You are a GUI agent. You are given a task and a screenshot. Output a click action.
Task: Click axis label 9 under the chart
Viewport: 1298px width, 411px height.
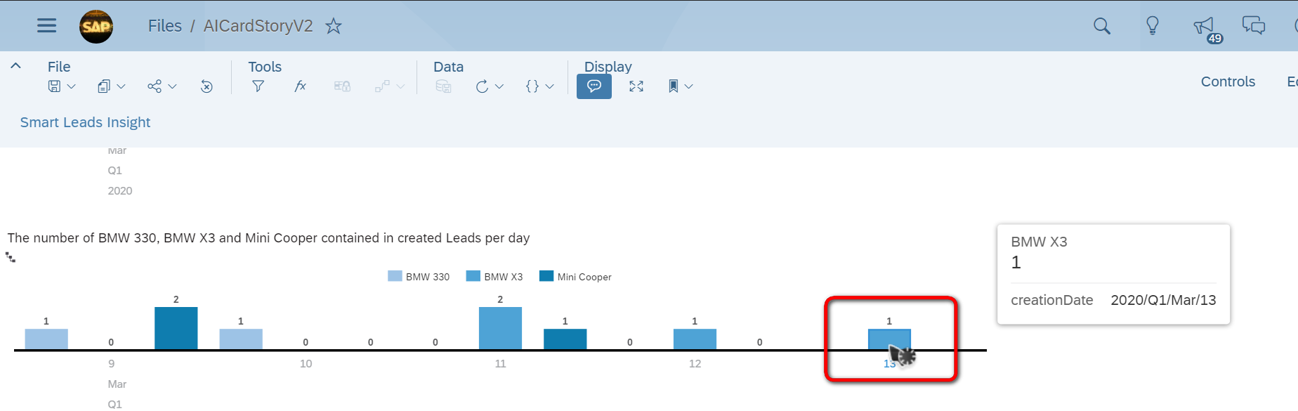click(x=111, y=363)
